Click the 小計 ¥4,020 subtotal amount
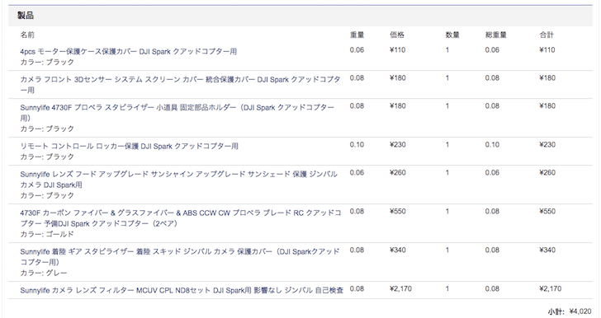The height and width of the screenshot is (318, 601). [x=580, y=311]
